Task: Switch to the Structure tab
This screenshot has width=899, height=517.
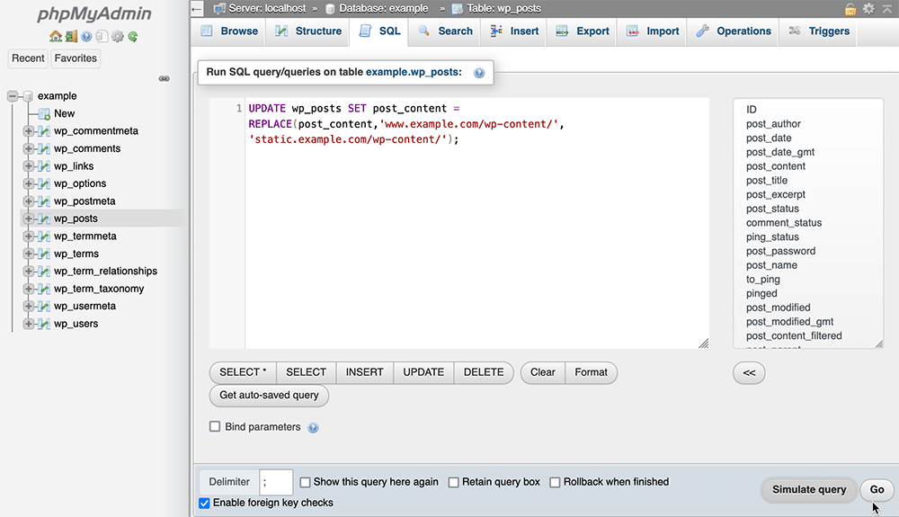Action: [x=308, y=31]
